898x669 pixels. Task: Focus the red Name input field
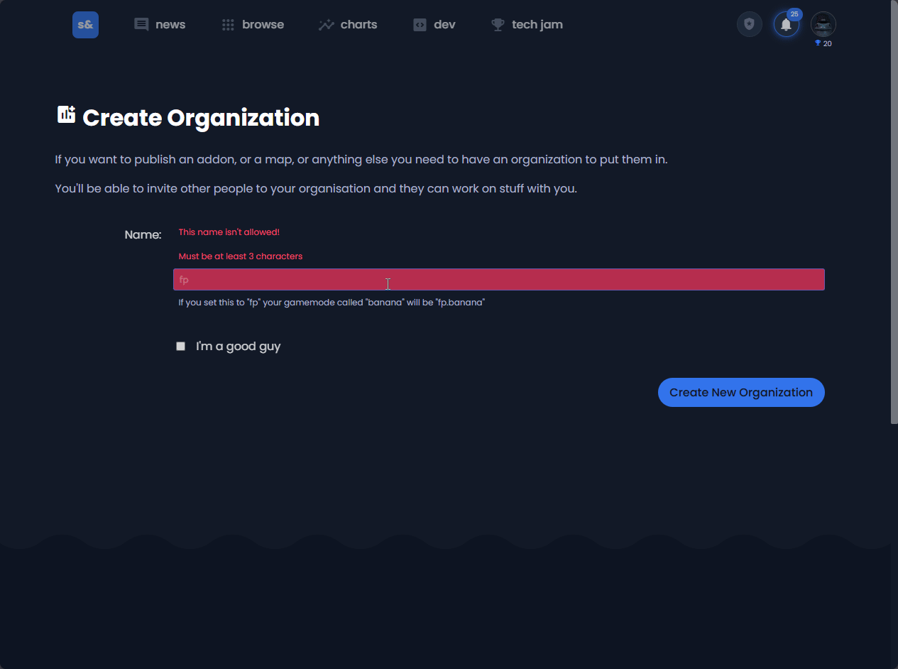click(x=498, y=280)
